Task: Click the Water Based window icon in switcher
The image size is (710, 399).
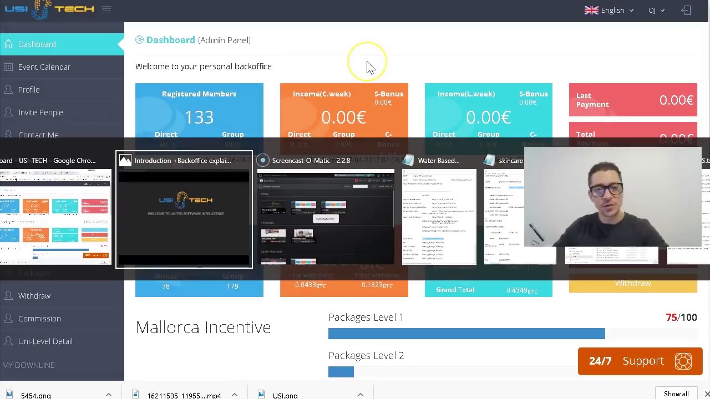Action: point(408,161)
